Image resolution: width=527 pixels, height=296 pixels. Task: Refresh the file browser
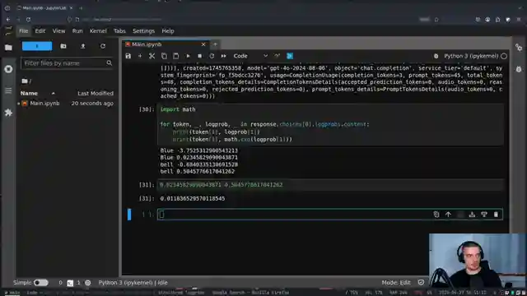pyautogui.click(x=103, y=46)
